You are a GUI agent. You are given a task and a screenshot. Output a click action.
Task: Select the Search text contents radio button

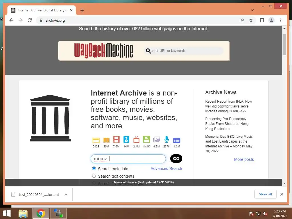[x=94, y=176]
